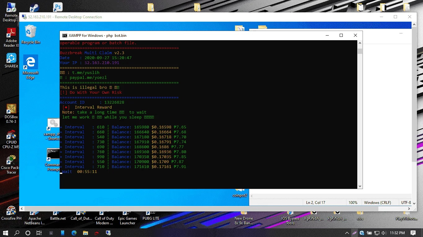This screenshot has height=237, width=423.
Task: Open the XAMPP console window system menu icon
Action: coord(64,36)
